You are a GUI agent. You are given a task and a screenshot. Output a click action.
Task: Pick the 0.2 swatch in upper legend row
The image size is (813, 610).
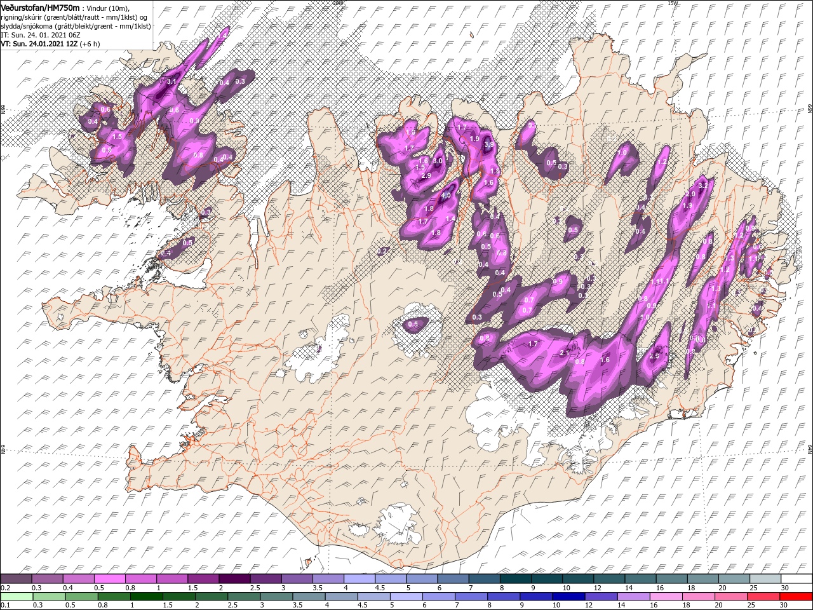click(x=17, y=579)
